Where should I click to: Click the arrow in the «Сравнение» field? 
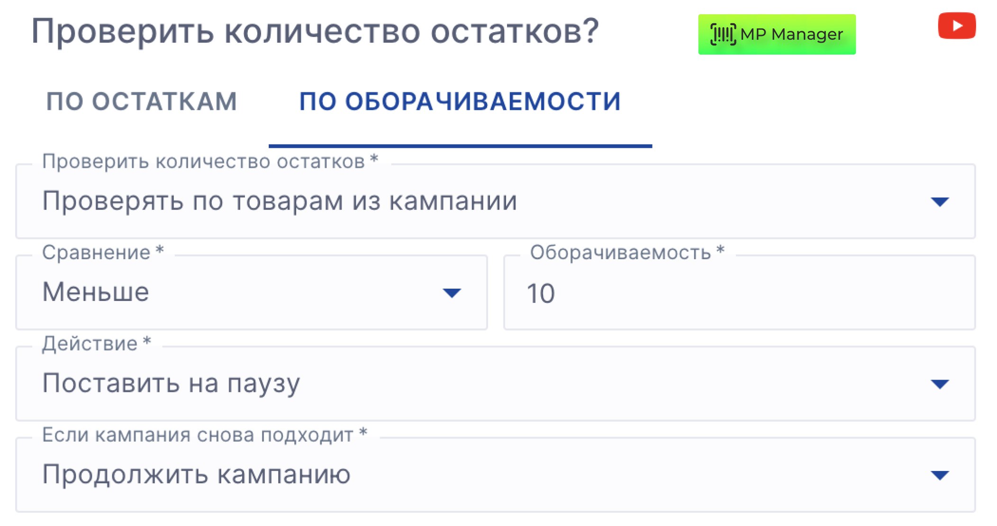452,293
